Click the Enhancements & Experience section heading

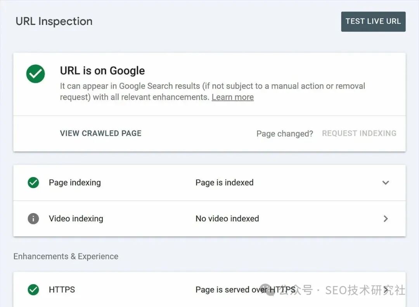click(x=66, y=256)
